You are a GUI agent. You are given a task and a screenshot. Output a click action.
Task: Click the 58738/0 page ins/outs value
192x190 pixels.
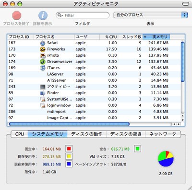click(119, 165)
